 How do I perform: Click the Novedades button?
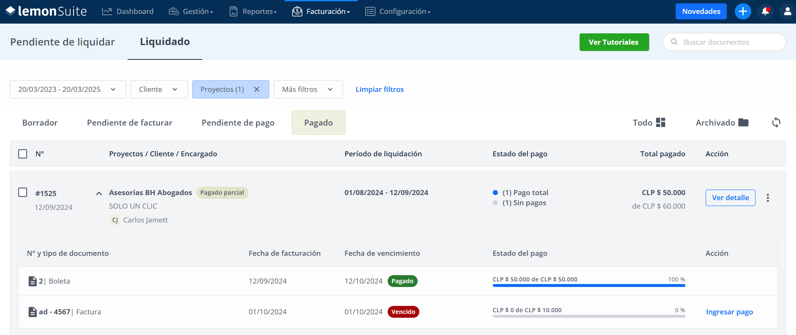[x=701, y=11]
